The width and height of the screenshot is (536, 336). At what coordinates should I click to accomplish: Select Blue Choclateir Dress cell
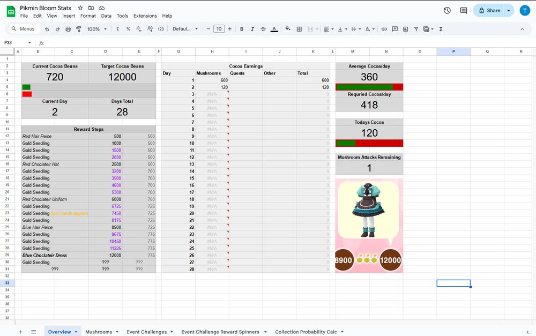pyautogui.click(x=55, y=255)
